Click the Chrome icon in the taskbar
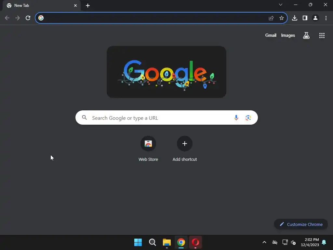Screen dimensions: 333x250 [181, 242]
